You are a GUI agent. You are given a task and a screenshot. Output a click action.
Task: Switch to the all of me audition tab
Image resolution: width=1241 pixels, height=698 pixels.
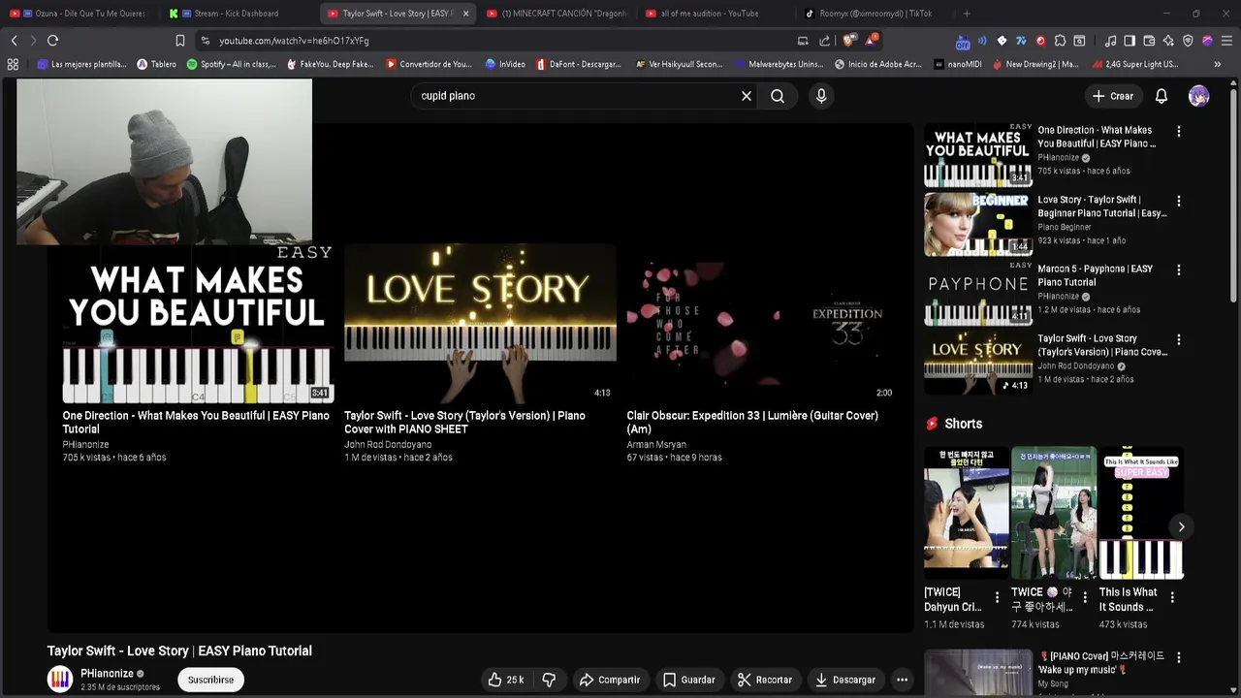(716, 14)
